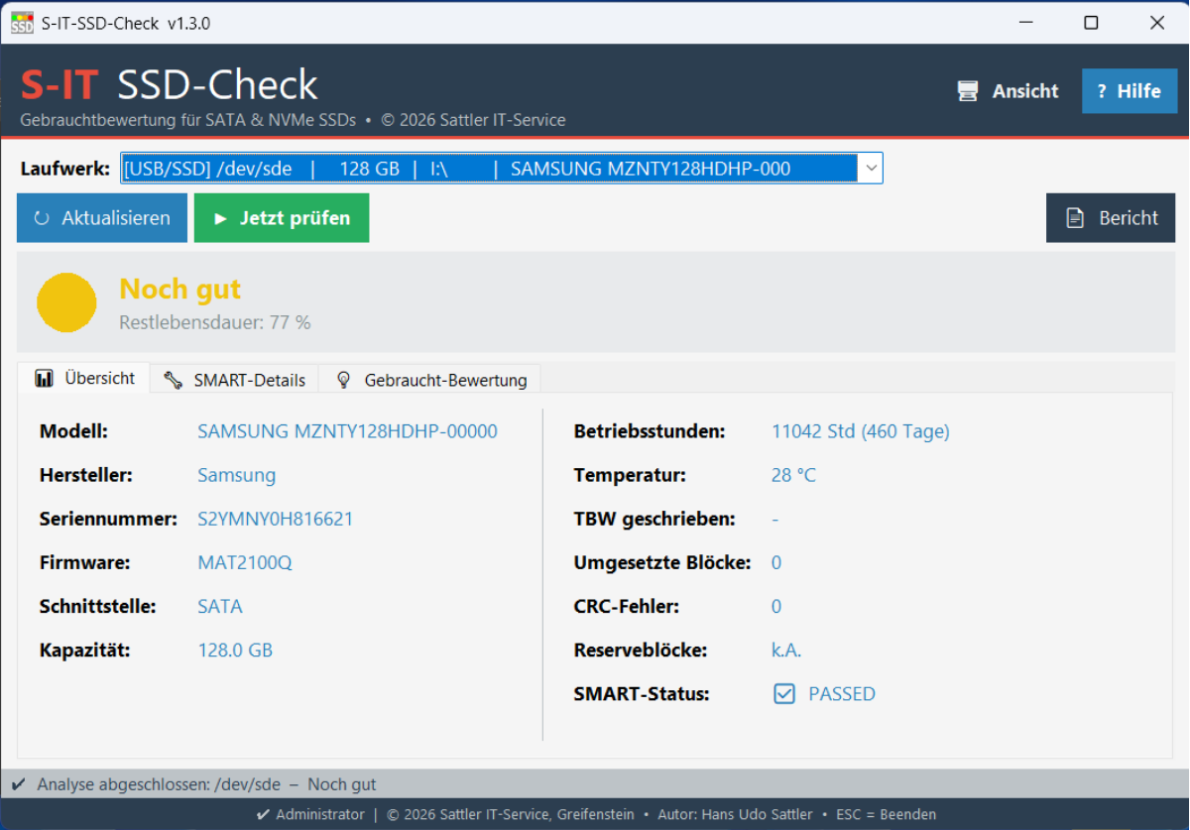Close the S-IT-SSD-Check window

1156,23
